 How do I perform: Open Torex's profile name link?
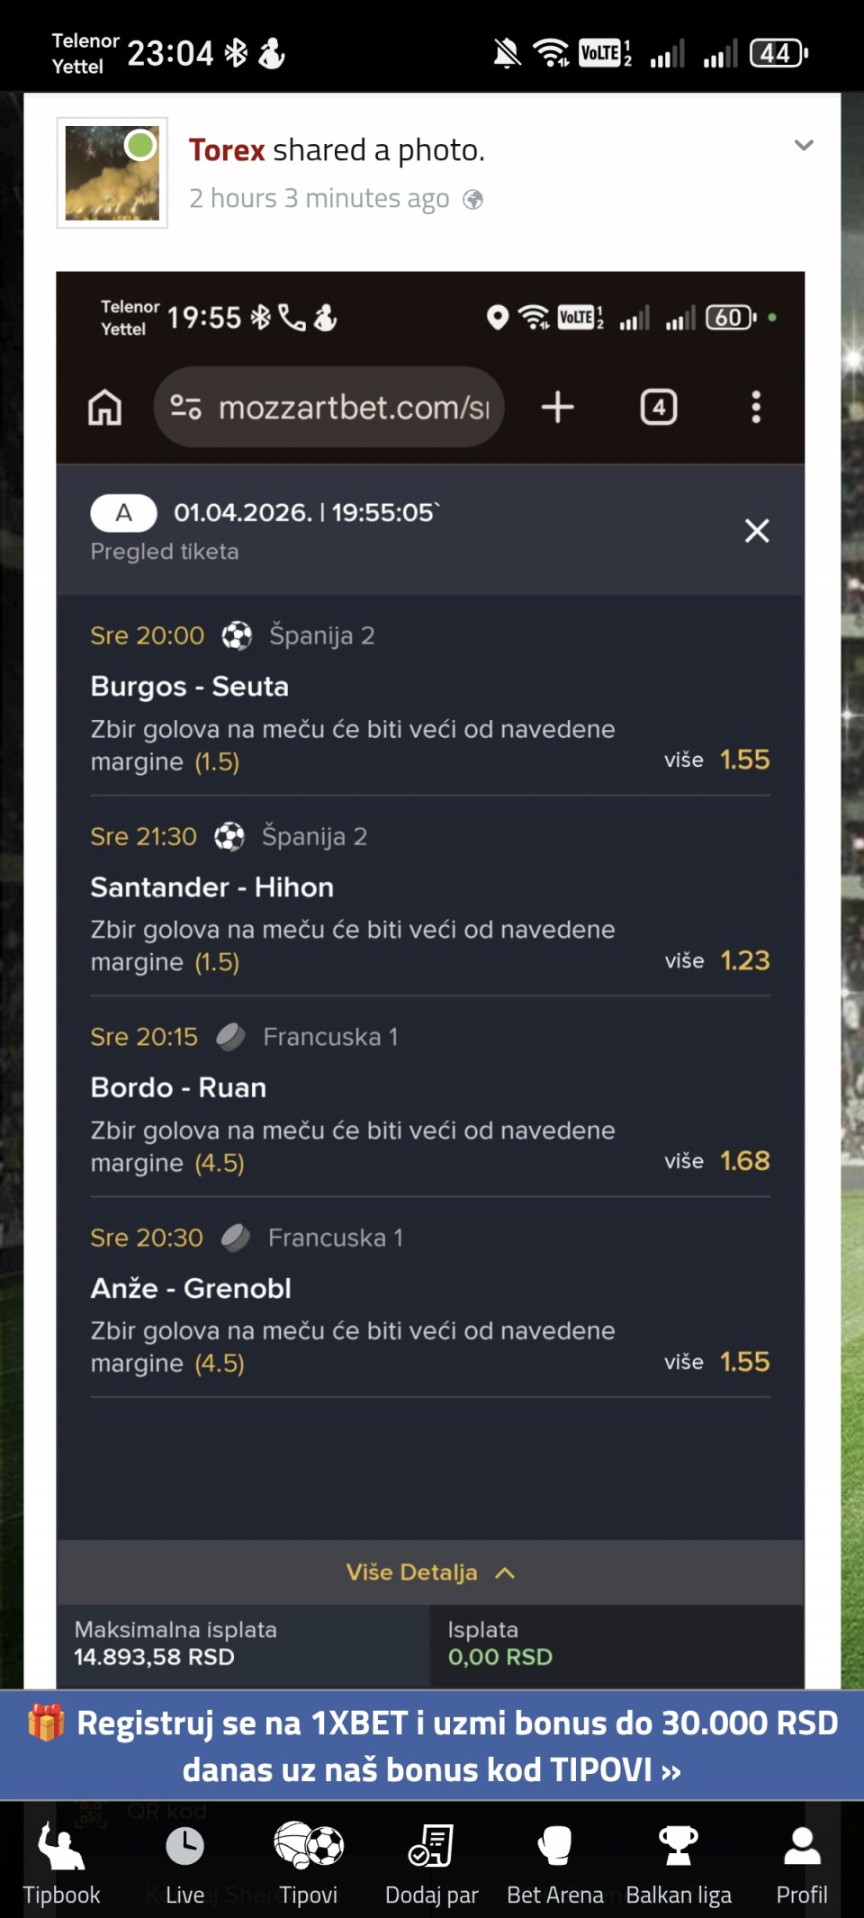click(227, 150)
